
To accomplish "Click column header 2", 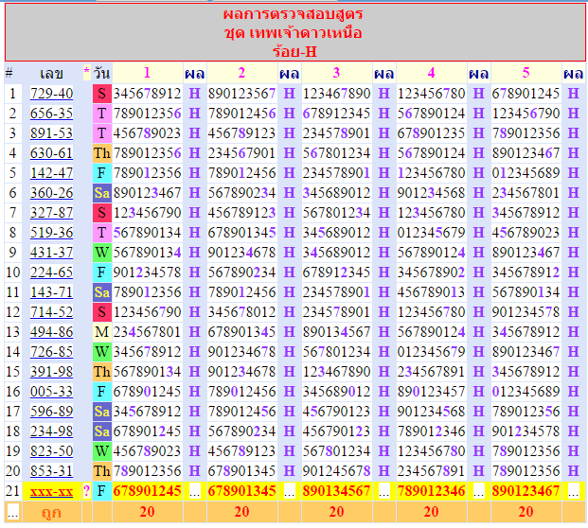I will pos(241,73).
